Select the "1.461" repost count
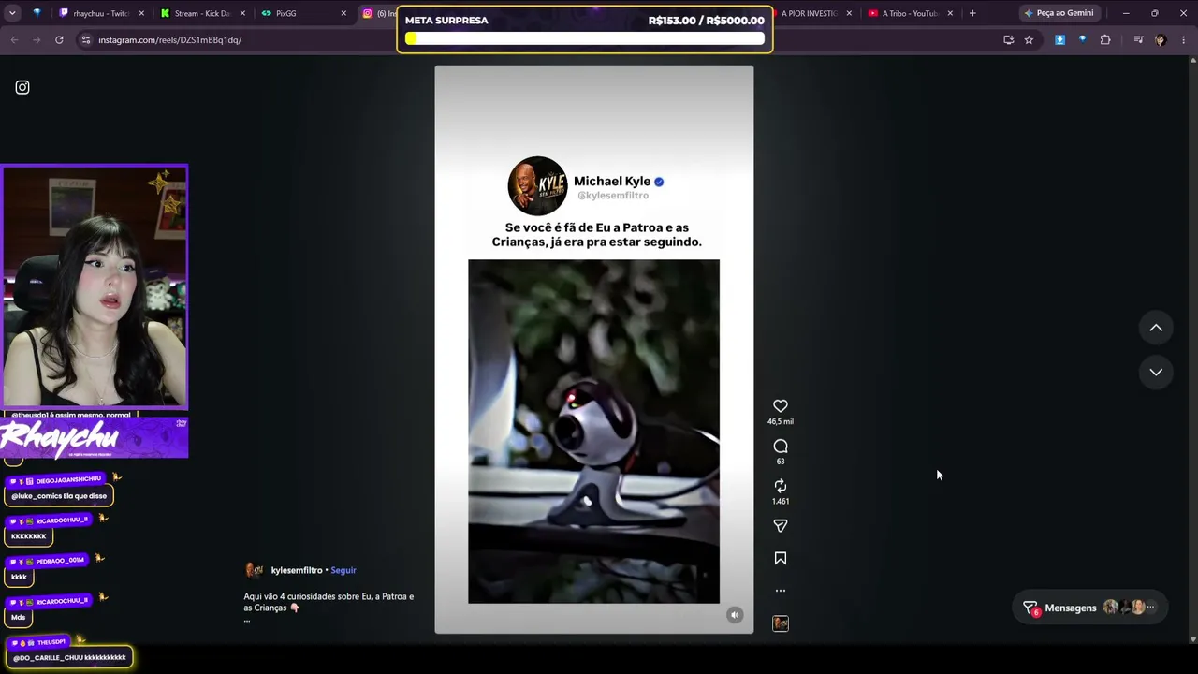 coord(781,502)
